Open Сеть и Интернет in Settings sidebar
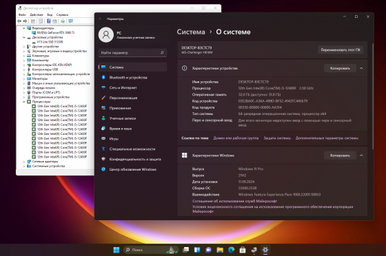 [x=132, y=87]
